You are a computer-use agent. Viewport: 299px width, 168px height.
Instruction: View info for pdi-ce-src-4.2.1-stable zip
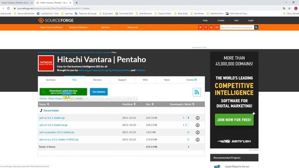coord(198,140)
